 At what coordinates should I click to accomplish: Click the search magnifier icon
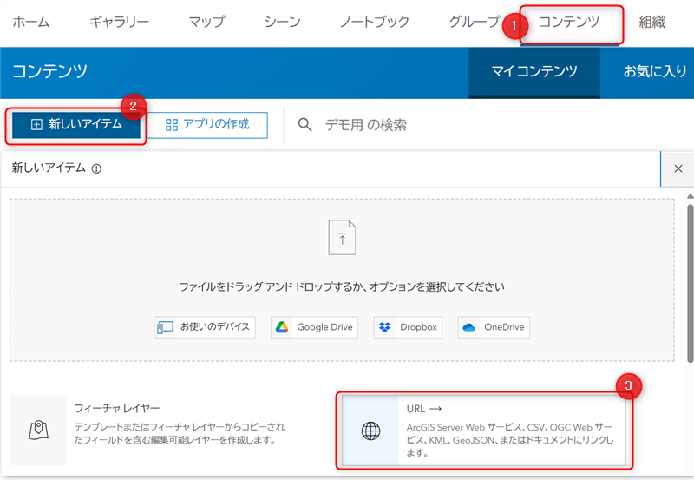click(304, 125)
